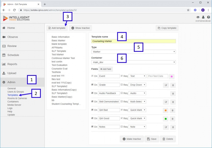Delete the Grade field with the trash icon
Screen dimensions: 212x148
[173, 85]
